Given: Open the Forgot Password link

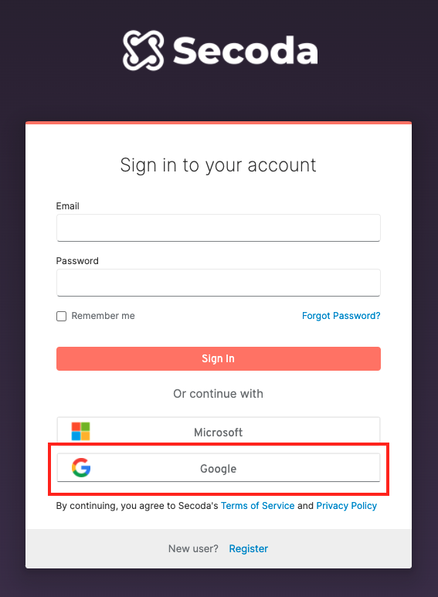Looking at the screenshot, I should (341, 316).
